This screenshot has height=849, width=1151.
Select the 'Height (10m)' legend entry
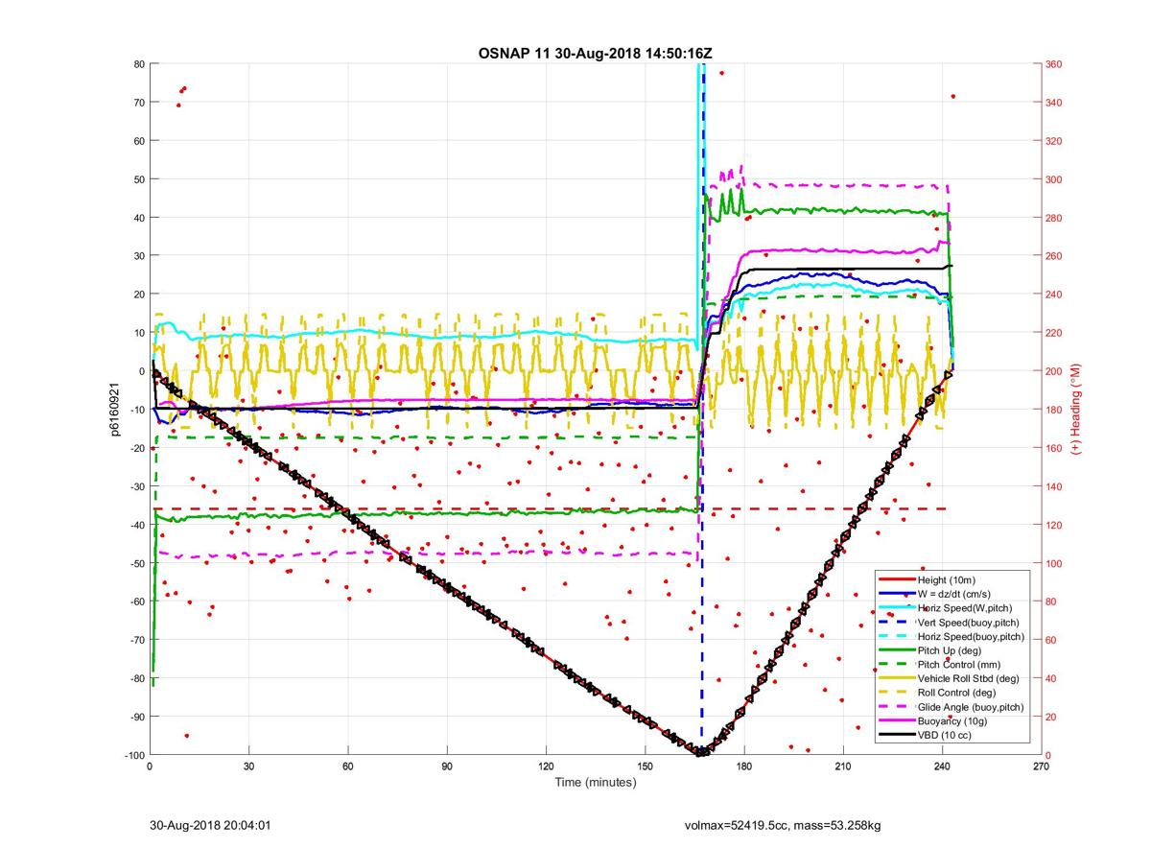click(x=946, y=580)
